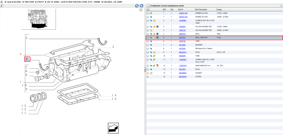283x135 pixels.
Task: Toggle selection circle for SNAP RING 11061576
Action: click(148, 66)
